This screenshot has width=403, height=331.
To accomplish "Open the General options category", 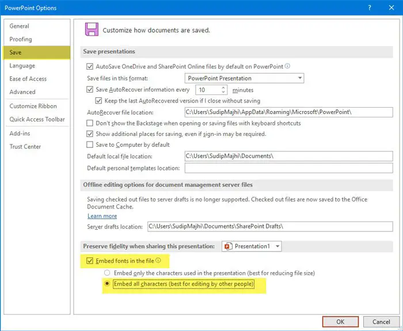I will point(37,26).
